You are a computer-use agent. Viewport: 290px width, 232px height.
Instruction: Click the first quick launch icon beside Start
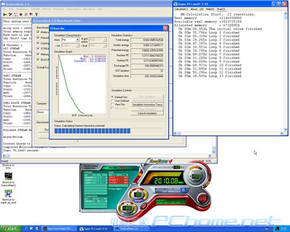27,229
